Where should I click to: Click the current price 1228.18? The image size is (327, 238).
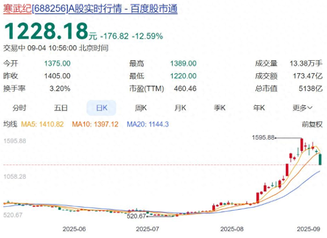point(46,31)
